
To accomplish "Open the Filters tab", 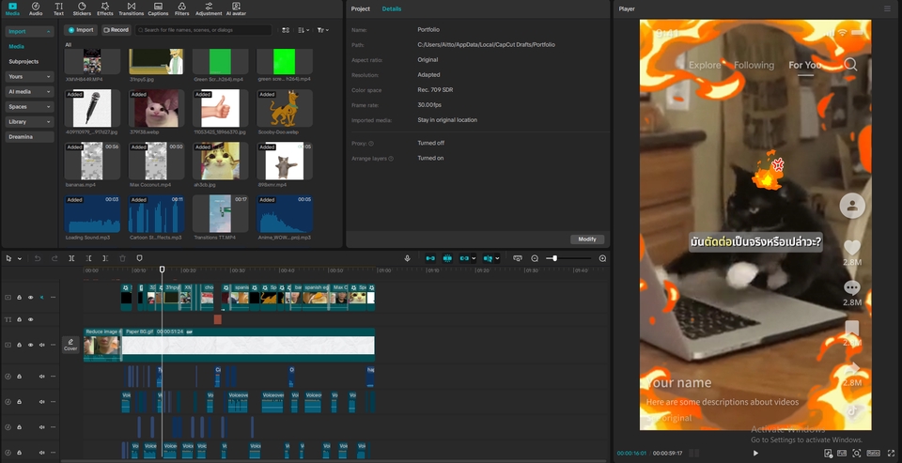I will click(181, 8).
